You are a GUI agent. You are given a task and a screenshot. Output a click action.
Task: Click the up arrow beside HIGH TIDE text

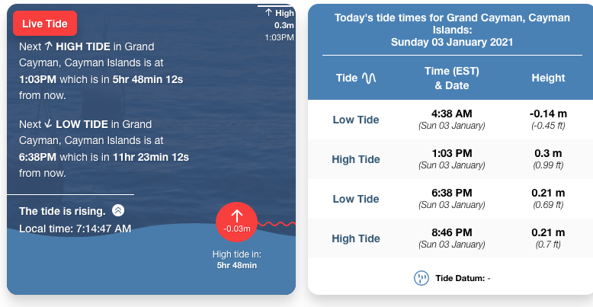[50, 46]
